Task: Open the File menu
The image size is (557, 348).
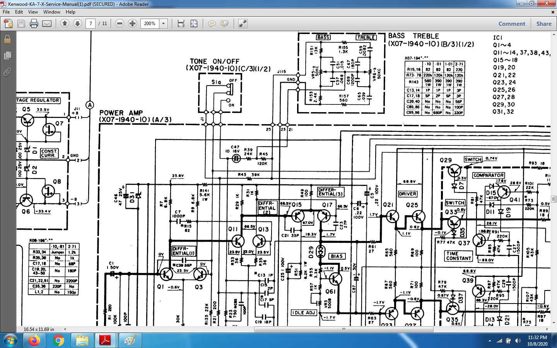Action: pyautogui.click(x=6, y=12)
